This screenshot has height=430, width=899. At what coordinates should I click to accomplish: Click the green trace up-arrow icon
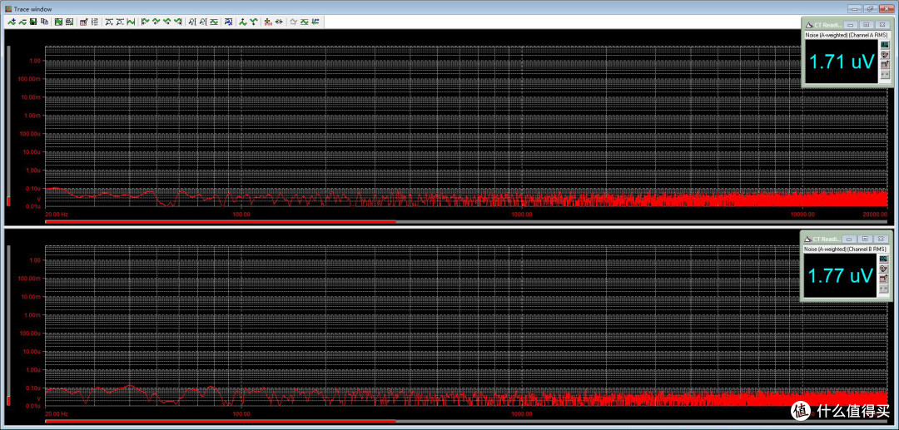click(x=242, y=22)
